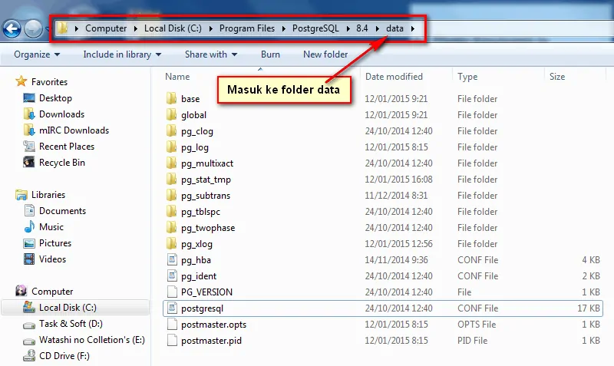This screenshot has height=366, width=614.
Task: Click the postmaster.pid file icon
Action: (x=172, y=340)
